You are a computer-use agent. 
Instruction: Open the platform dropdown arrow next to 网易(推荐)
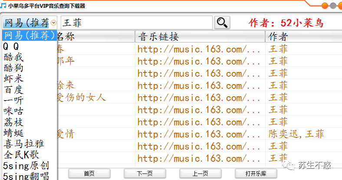53,23
